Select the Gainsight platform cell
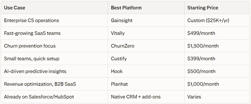The height and width of the screenshot is (104, 251). [x=146, y=20]
